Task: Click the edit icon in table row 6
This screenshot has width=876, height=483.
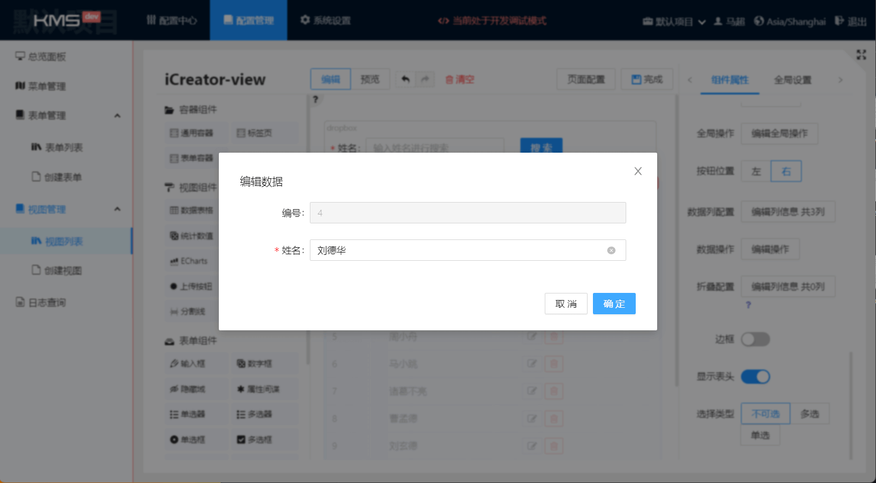Action: (x=532, y=364)
